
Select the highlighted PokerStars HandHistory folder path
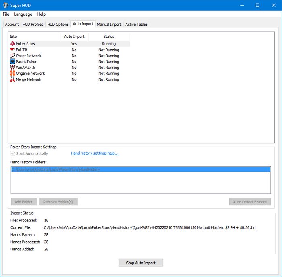(x=141, y=170)
